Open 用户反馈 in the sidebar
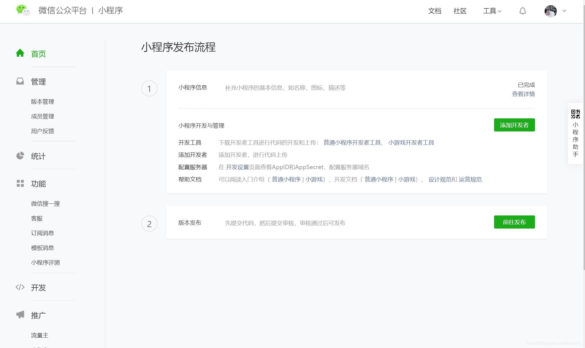The image size is (585, 348). click(x=43, y=131)
